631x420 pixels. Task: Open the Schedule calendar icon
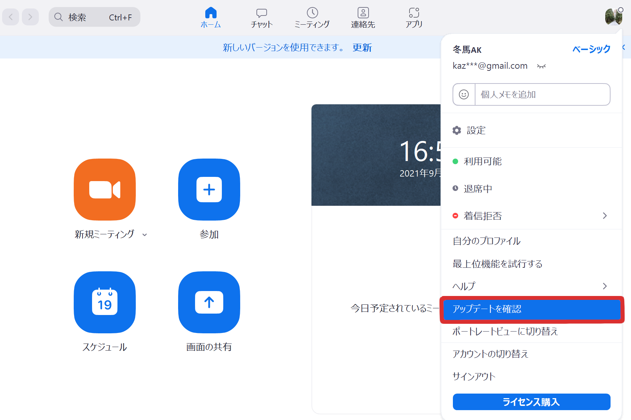coord(105,302)
